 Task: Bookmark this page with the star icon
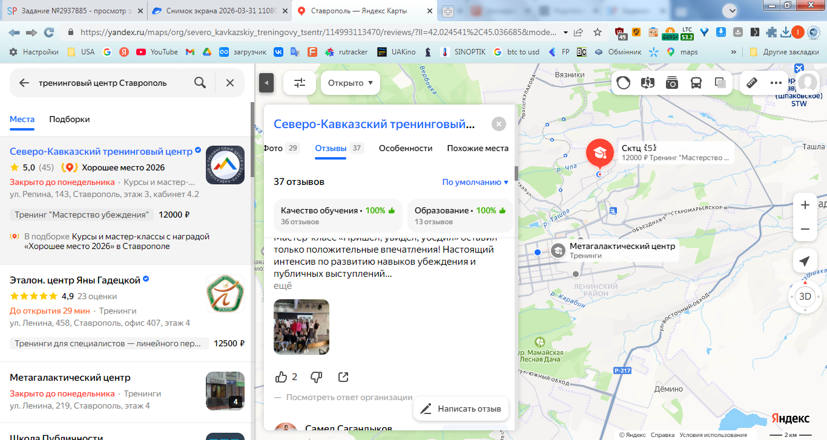pos(598,33)
